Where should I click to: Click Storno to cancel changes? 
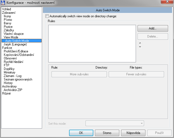[x=107, y=133]
